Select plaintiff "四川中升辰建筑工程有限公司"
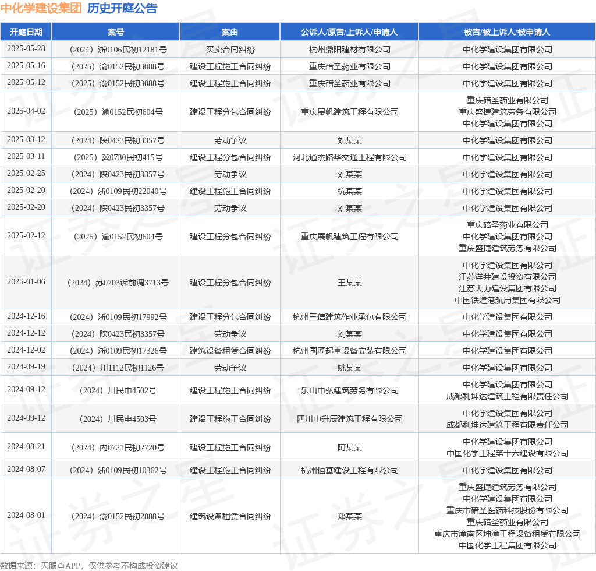The image size is (596, 571). click(x=349, y=419)
